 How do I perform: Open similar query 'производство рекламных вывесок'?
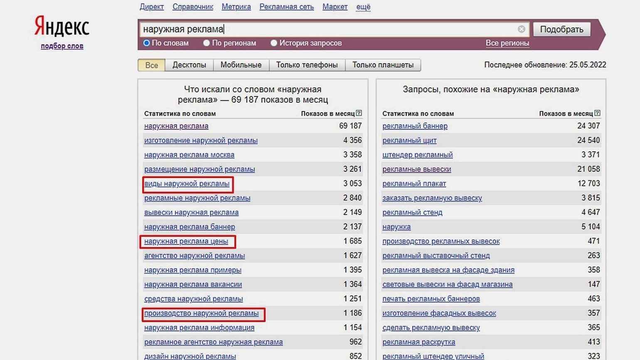(441, 241)
